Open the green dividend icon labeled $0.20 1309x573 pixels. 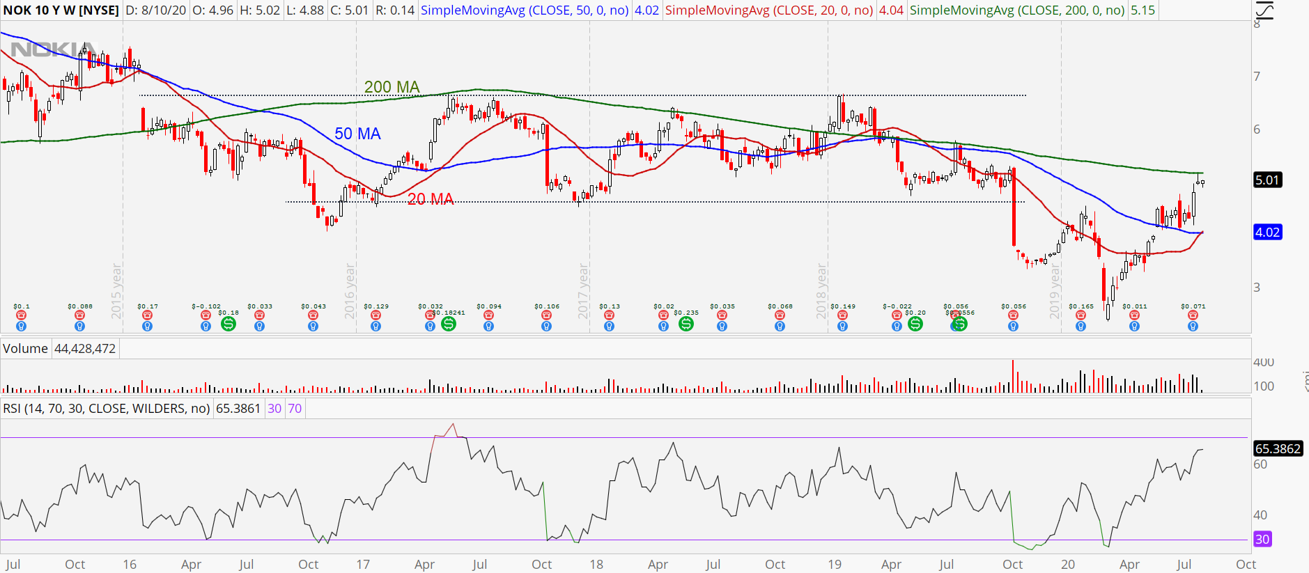tap(915, 324)
